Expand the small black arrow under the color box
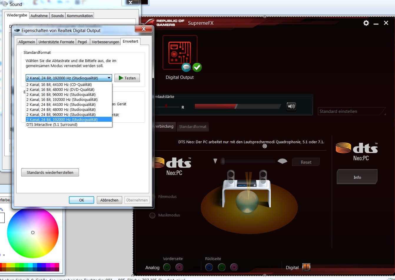The height and width of the screenshot is (280, 395). (x=4, y=255)
